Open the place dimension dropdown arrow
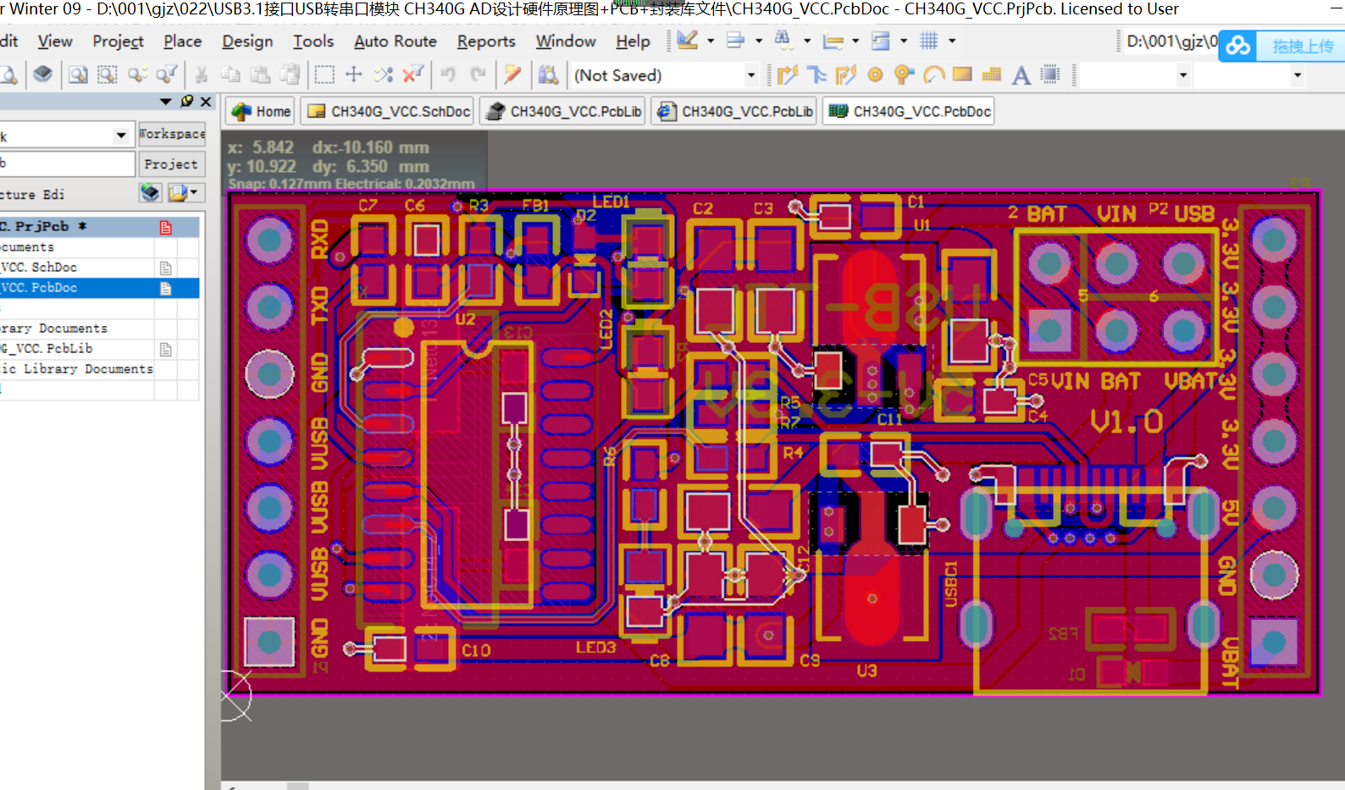Image resolution: width=1345 pixels, height=790 pixels. 855,41
